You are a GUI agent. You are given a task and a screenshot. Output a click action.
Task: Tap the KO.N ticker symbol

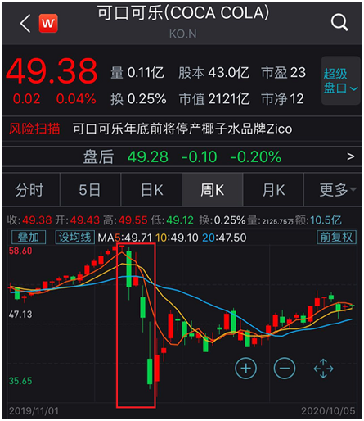point(182,34)
